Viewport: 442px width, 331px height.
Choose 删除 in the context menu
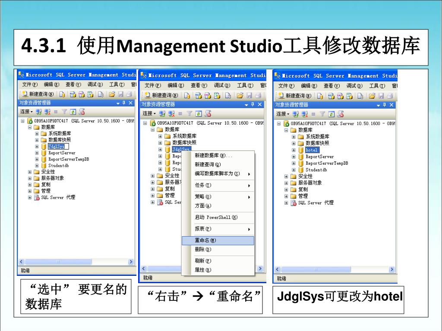coord(218,250)
